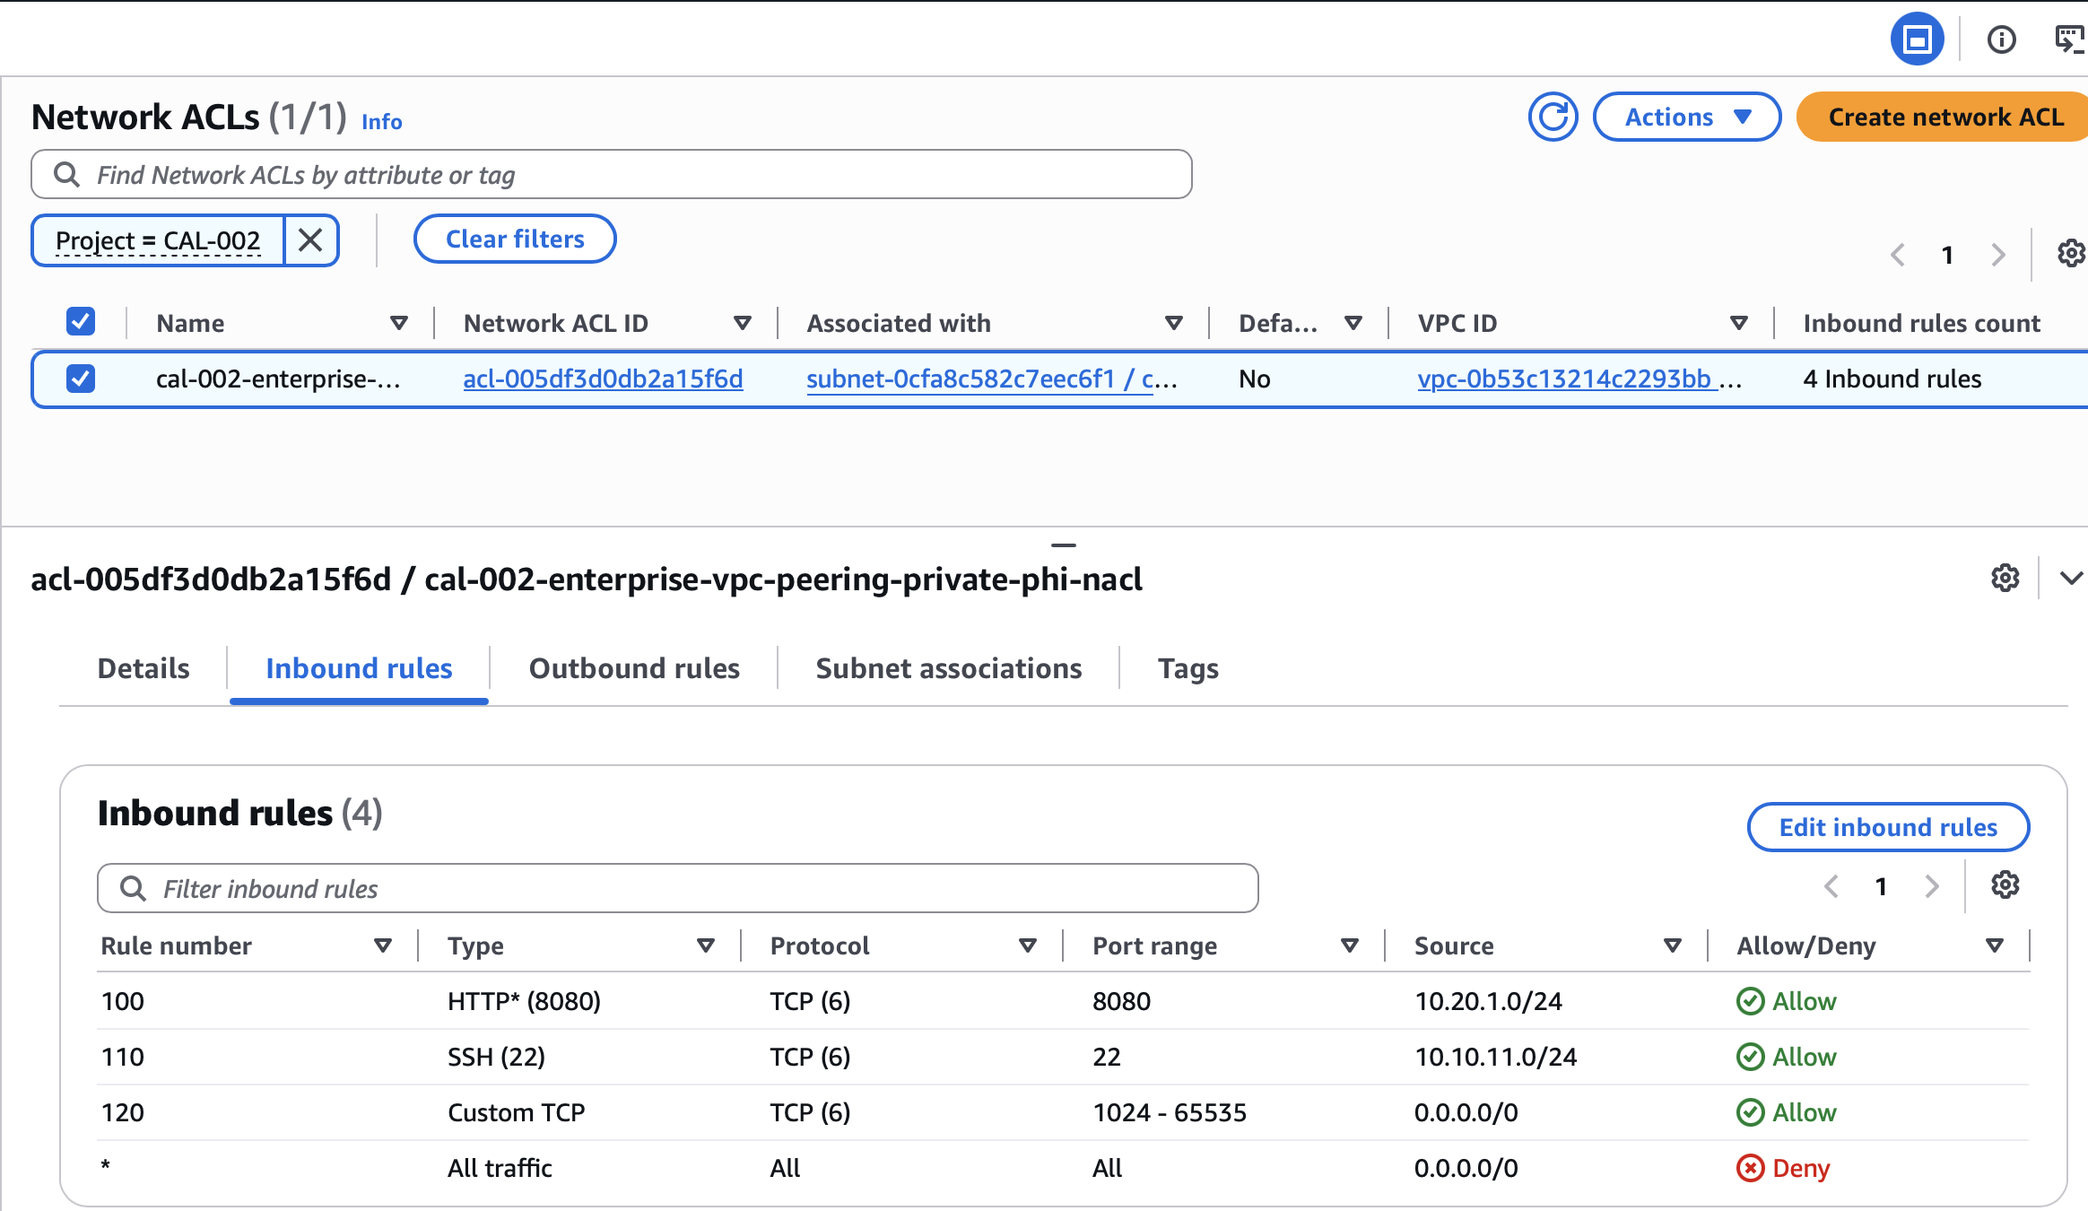The height and width of the screenshot is (1211, 2088).
Task: Click the Project = CAL-002 filter token
Action: tap(158, 240)
